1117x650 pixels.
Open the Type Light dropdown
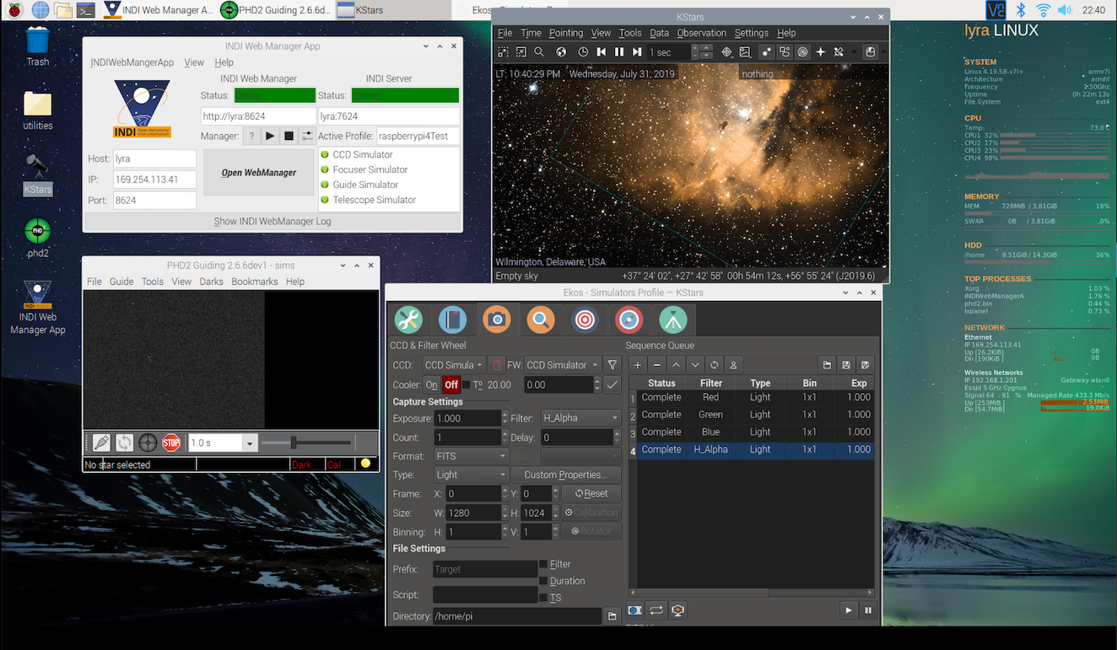(470, 475)
